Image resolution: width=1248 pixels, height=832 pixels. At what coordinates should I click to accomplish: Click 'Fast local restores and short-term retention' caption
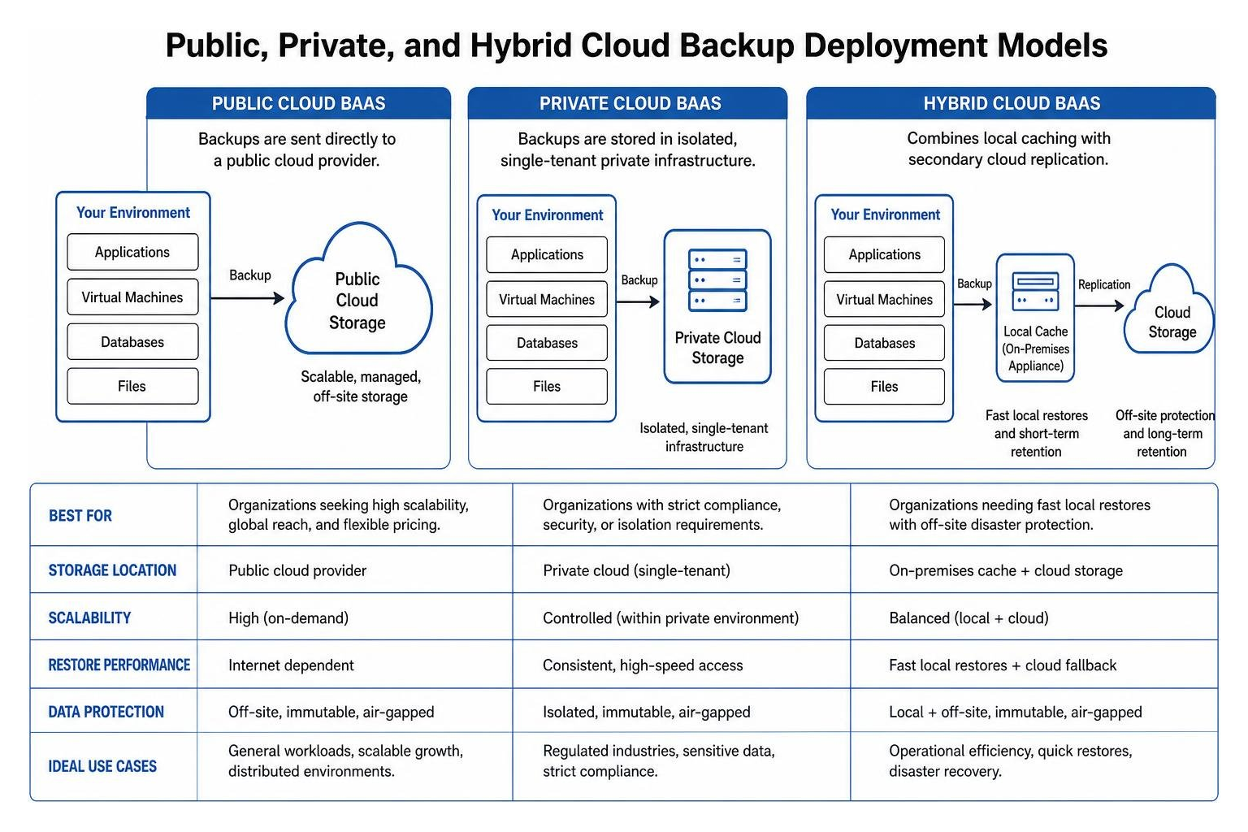(x=1036, y=433)
